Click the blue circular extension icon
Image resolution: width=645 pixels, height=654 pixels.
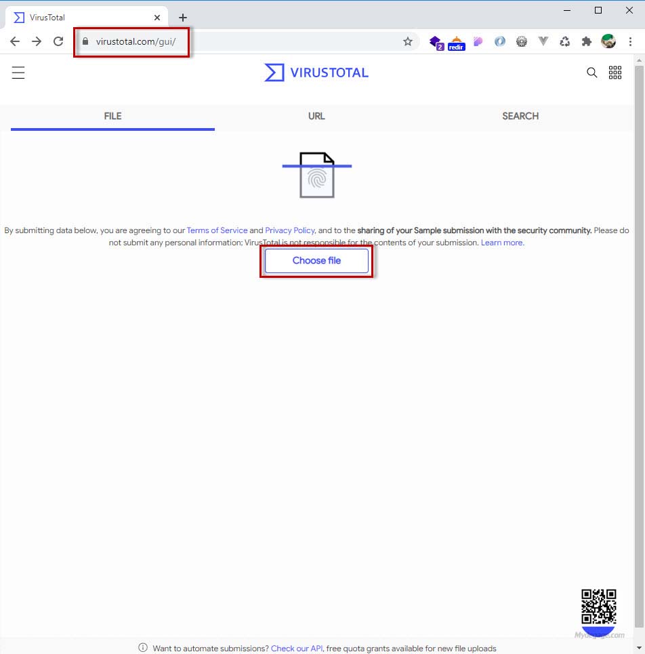pos(500,41)
